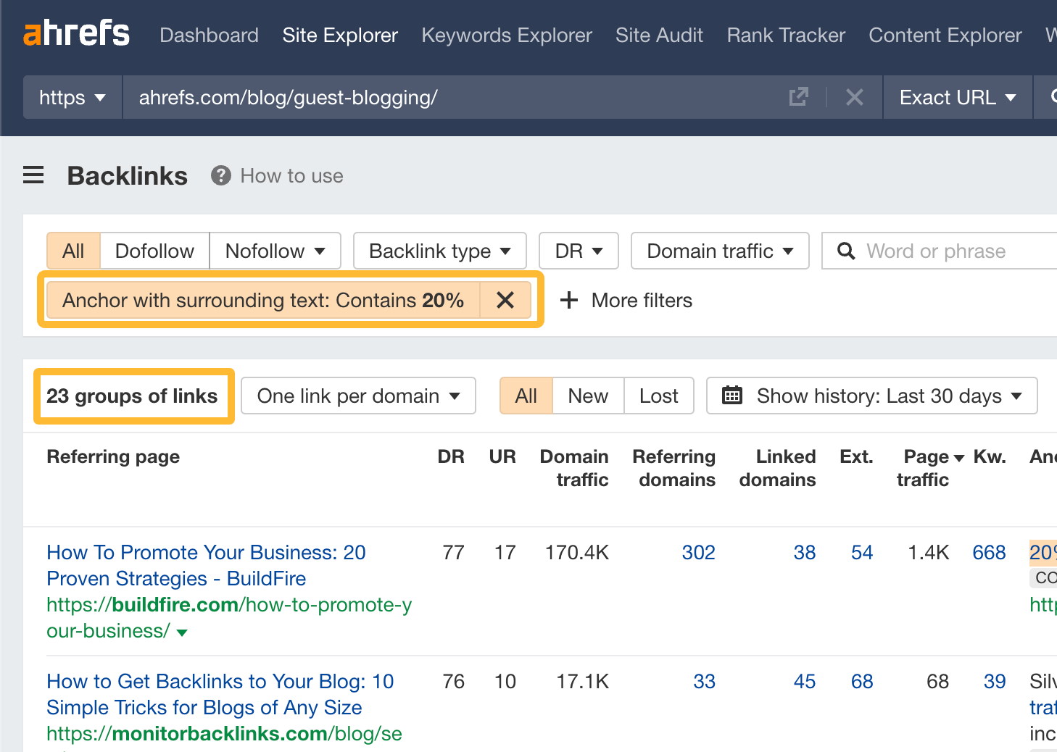The height and width of the screenshot is (752, 1057).
Task: Open the calendar icon in Show history
Action: pyautogui.click(x=731, y=396)
